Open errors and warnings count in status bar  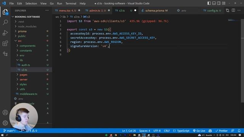(x=32, y=131)
